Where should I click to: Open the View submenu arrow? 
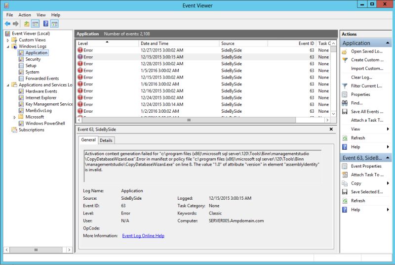388,129
